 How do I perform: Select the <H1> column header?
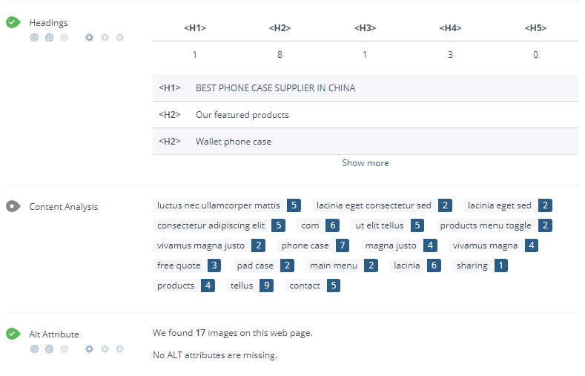click(194, 28)
